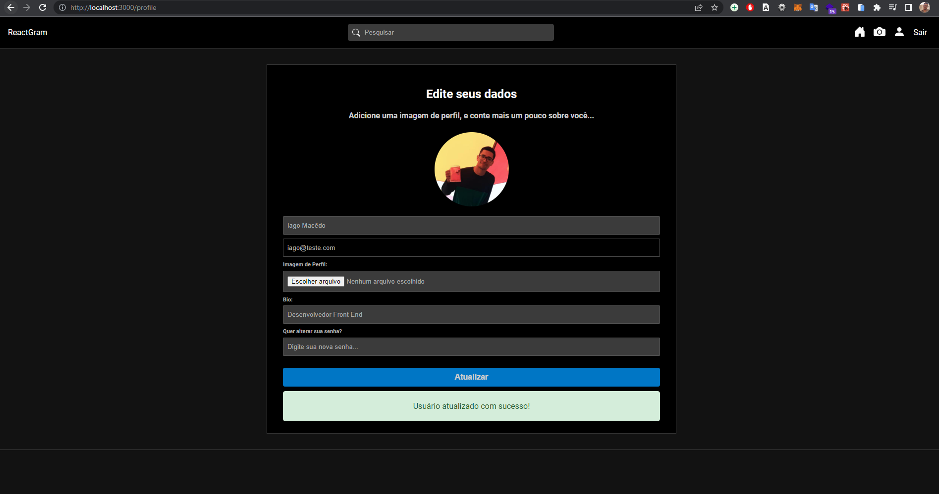This screenshot has height=494, width=939.
Task: Click Sair to log out
Action: pos(920,32)
